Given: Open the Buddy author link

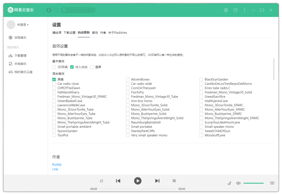Looking at the screenshot, I should click(x=57, y=165).
